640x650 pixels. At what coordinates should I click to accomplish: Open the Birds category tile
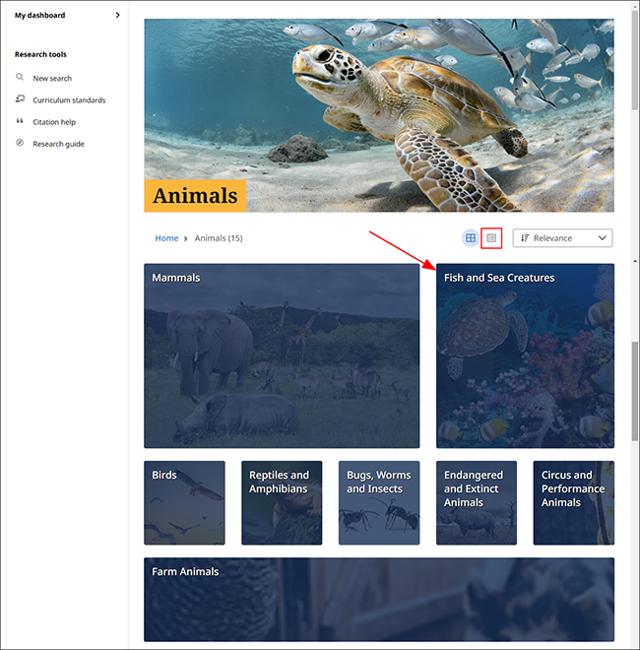[x=184, y=503]
